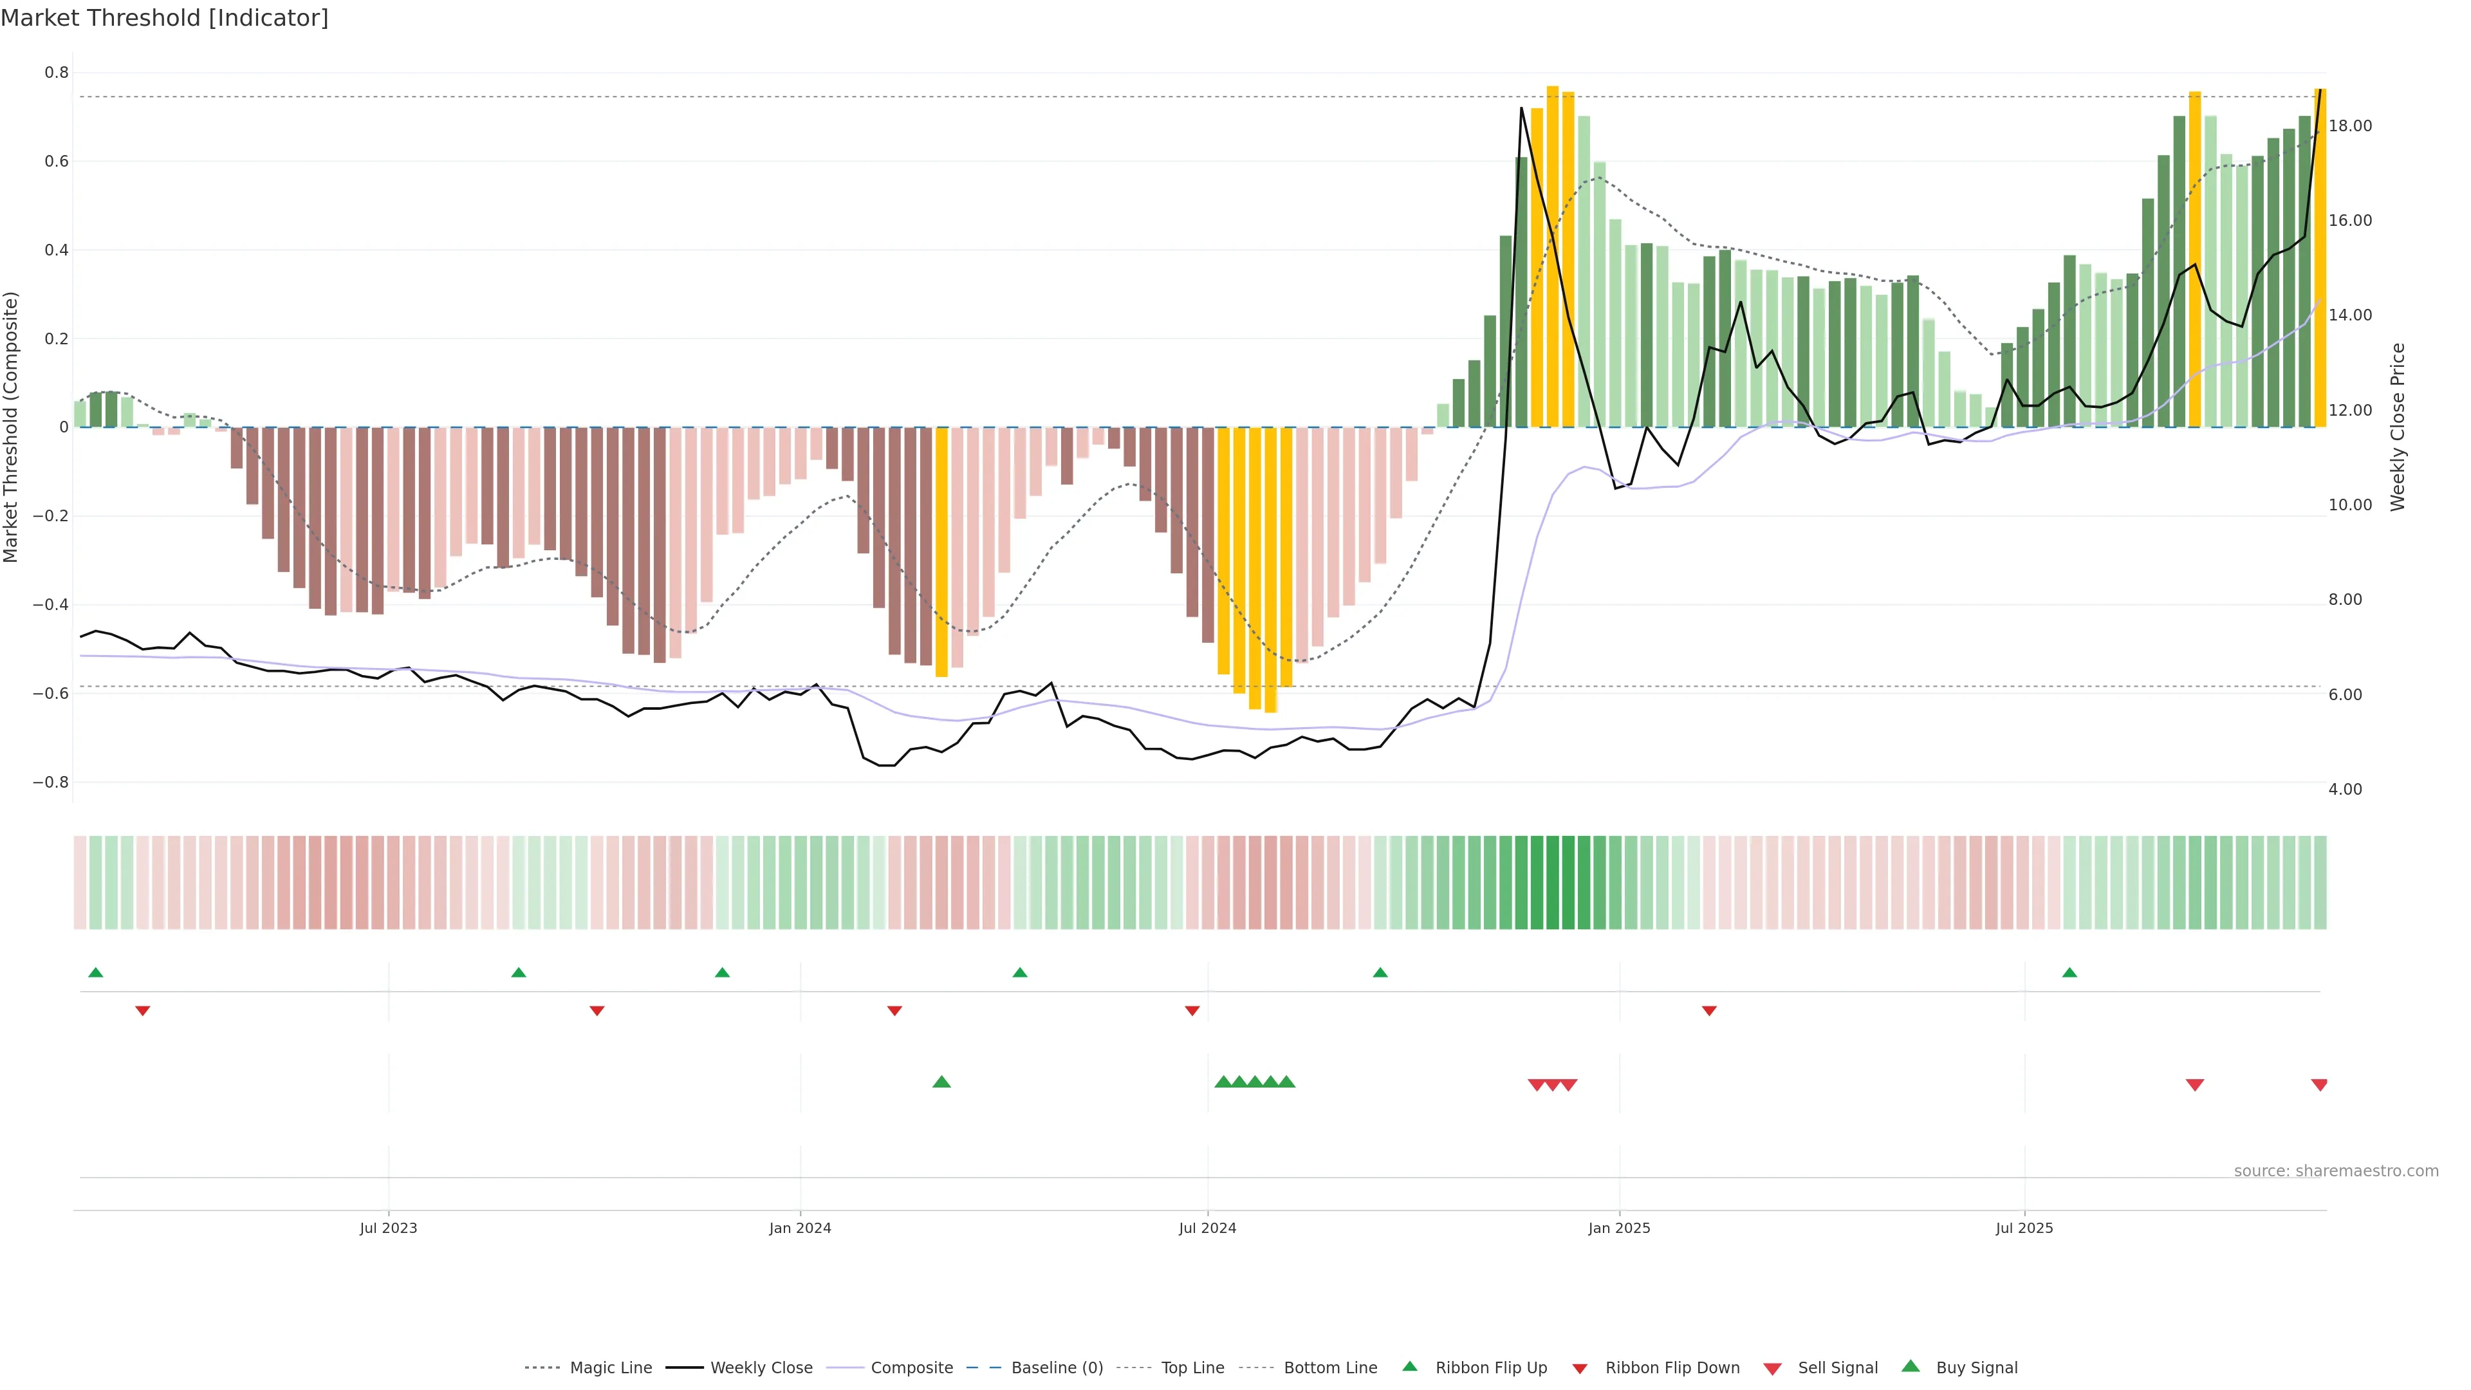Click the Buy Signal legend icon

(x=1911, y=1366)
